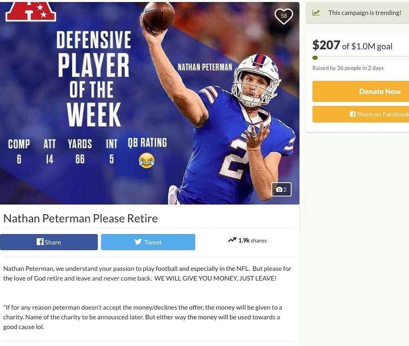409x346 pixels.
Task: Click the $207 raised amount
Action: point(326,45)
